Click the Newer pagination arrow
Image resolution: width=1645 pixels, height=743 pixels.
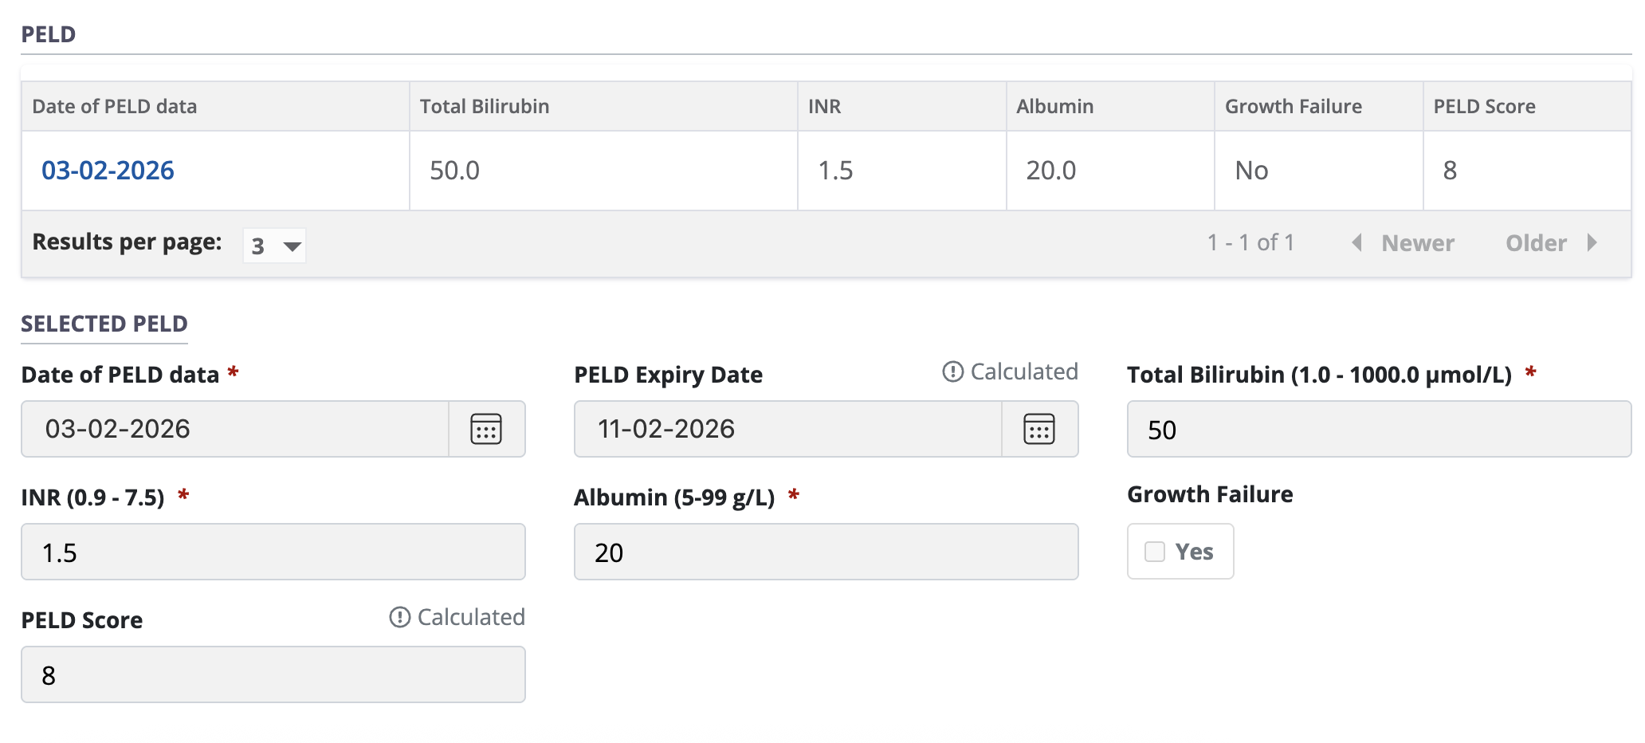click(x=1357, y=243)
